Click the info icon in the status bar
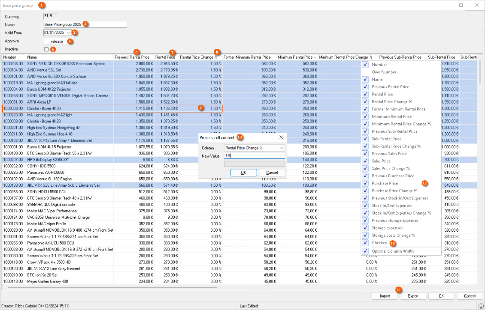 click(x=481, y=306)
